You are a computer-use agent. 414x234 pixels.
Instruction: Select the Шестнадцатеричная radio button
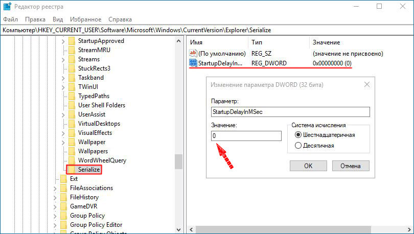click(298, 135)
